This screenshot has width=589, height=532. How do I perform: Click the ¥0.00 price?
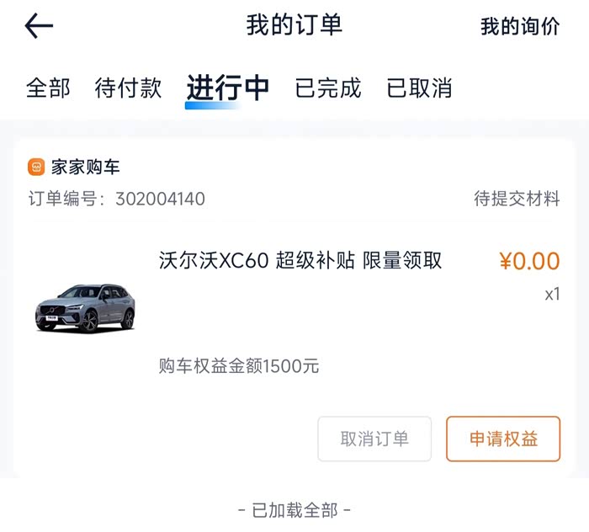529,262
